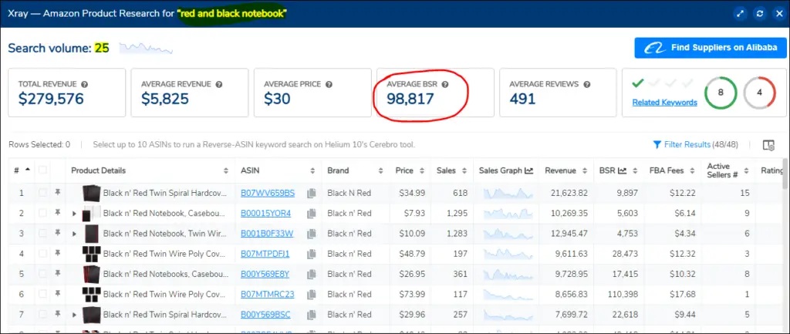Click the red score circle showing 4
This screenshot has width=790, height=334.
click(x=759, y=93)
